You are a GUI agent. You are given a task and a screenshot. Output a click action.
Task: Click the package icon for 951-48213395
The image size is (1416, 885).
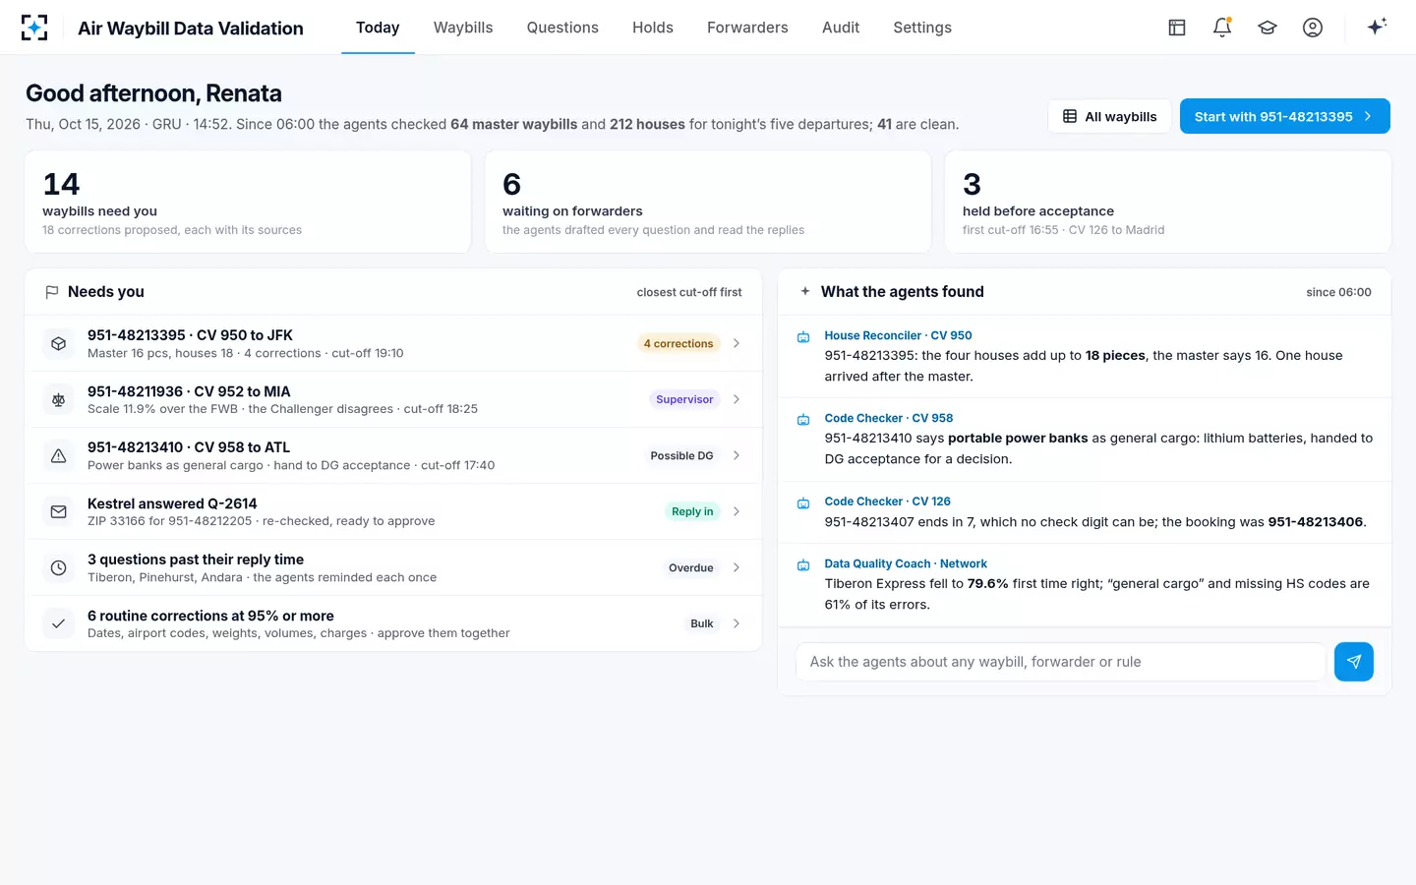[x=59, y=343]
